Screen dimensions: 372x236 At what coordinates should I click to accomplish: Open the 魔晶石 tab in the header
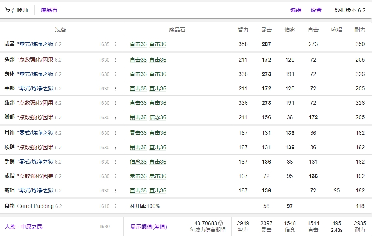(x=49, y=10)
